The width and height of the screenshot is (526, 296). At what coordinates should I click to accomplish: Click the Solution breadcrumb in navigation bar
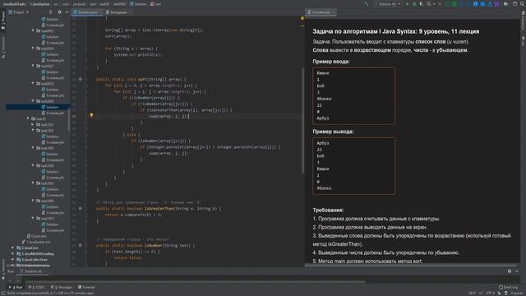coord(138,4)
